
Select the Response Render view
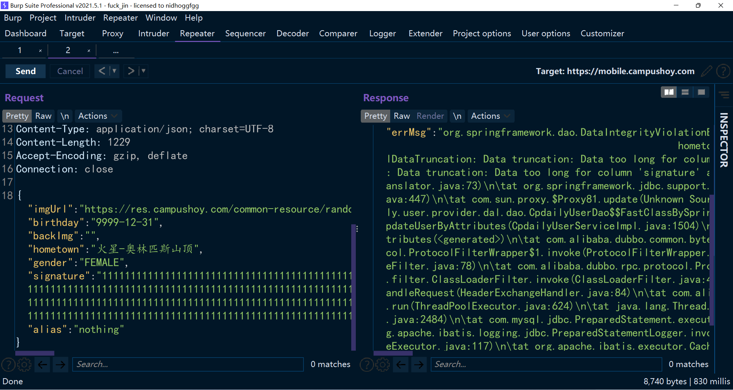coord(430,116)
